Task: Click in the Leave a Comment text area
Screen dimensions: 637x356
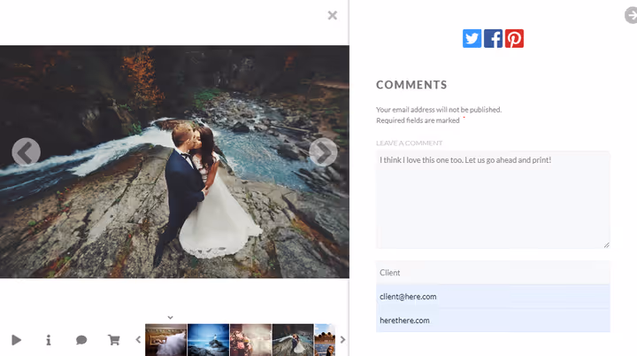Action: (493, 200)
